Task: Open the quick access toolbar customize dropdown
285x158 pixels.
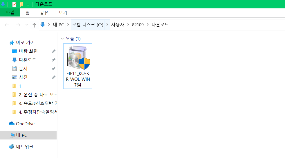Action: point(28,5)
